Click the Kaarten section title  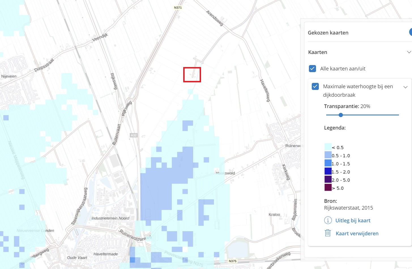[x=317, y=52]
